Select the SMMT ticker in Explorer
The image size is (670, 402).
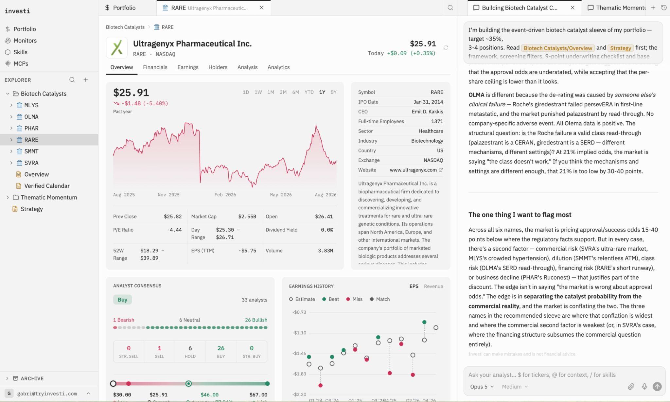point(31,151)
